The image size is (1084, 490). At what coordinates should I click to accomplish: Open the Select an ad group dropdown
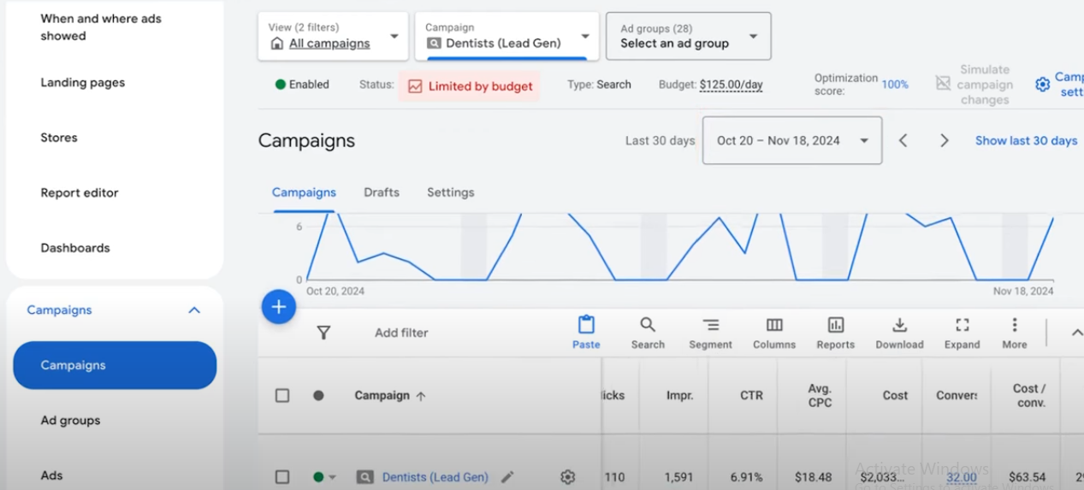coord(689,36)
